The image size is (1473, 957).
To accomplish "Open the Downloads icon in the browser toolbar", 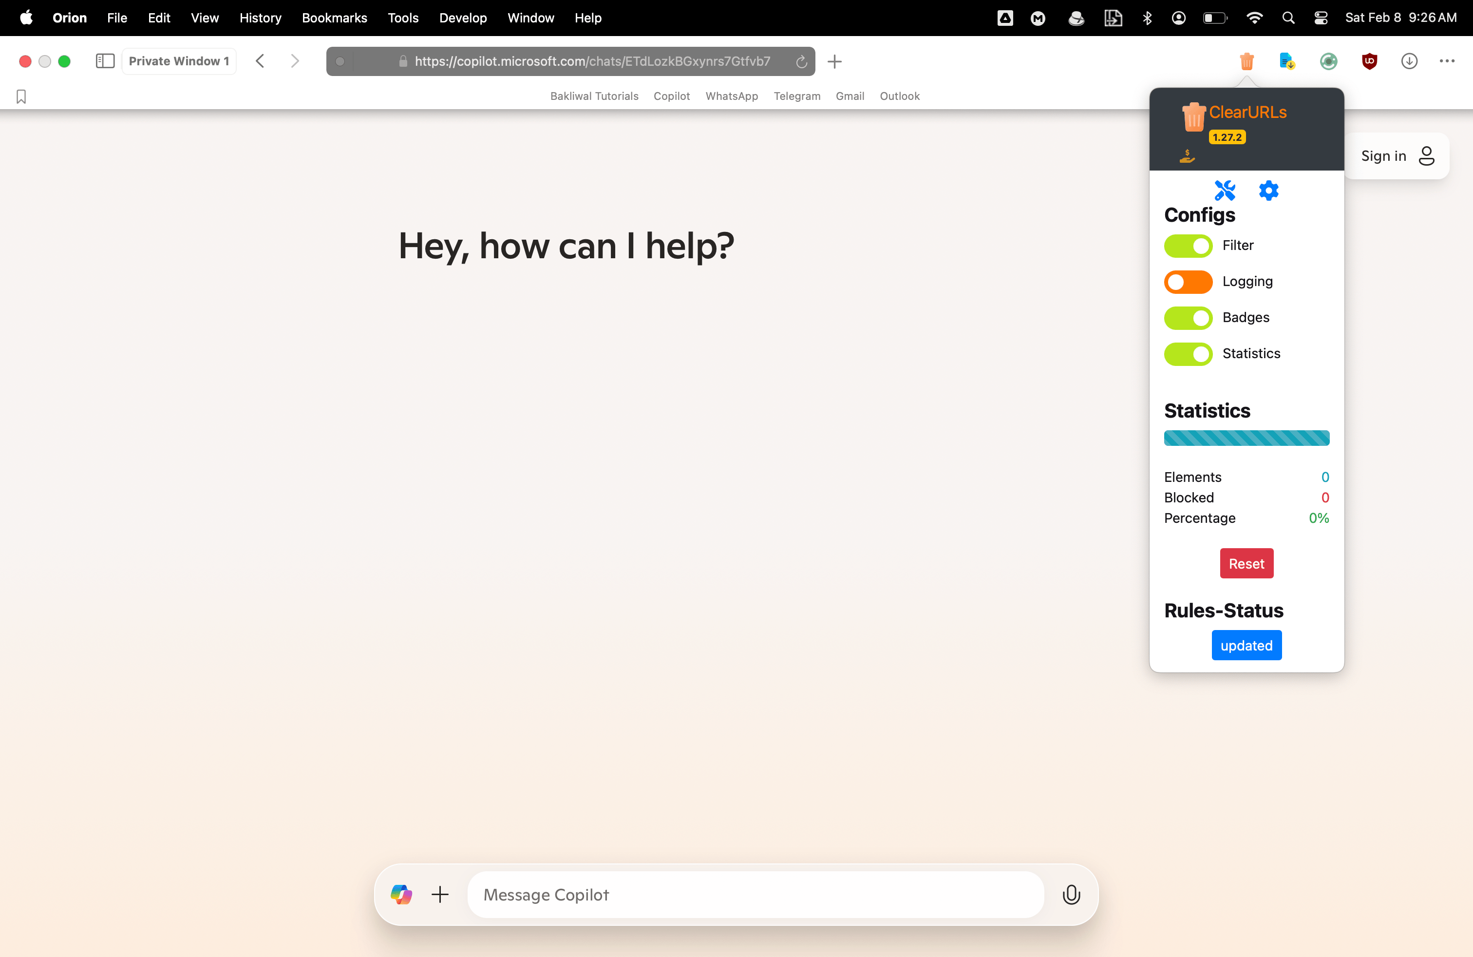I will coord(1409,61).
